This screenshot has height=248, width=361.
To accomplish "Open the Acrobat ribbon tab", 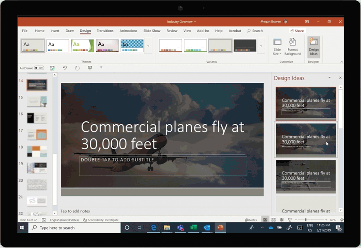I will tap(235, 31).
